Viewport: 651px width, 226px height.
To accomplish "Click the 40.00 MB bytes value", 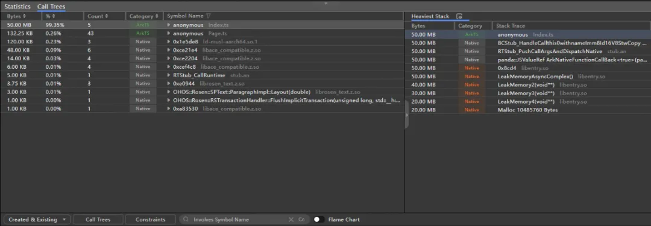I will click(x=424, y=85).
